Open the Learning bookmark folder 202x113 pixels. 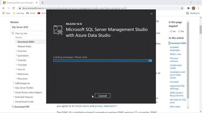(18, 13)
